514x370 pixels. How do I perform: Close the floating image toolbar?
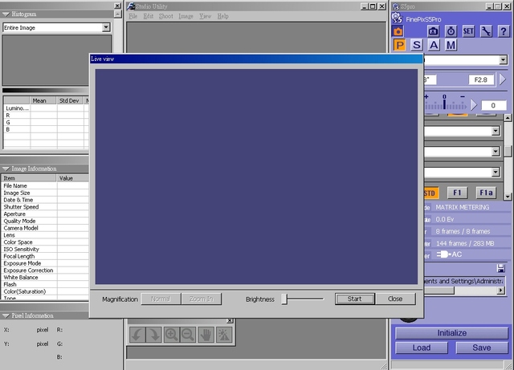[x=230, y=320]
